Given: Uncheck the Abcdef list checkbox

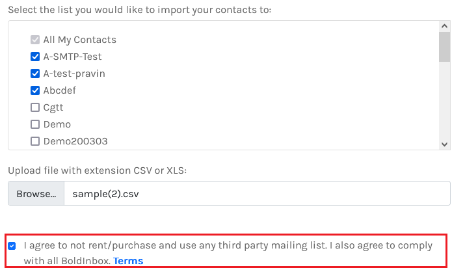Looking at the screenshot, I should (35, 90).
